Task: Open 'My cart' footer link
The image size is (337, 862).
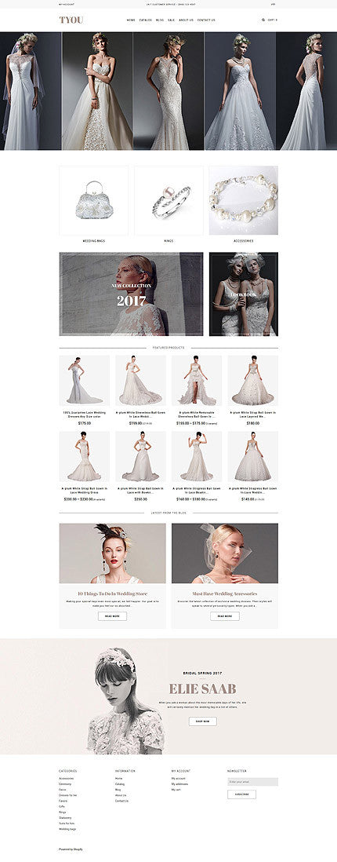Action: pyautogui.click(x=176, y=790)
